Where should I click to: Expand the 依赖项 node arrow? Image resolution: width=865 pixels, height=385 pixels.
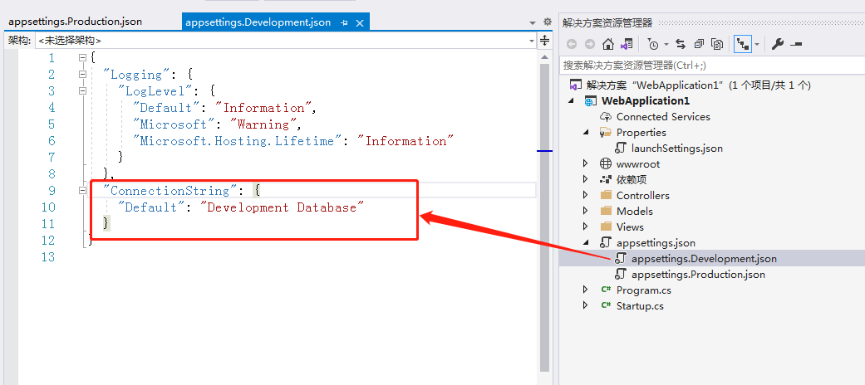point(586,179)
